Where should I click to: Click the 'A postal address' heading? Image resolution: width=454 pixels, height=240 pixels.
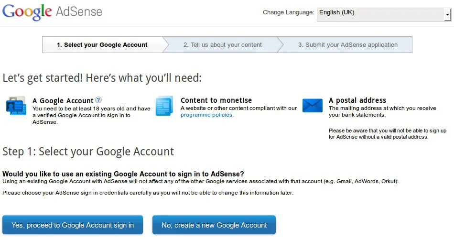point(357,100)
